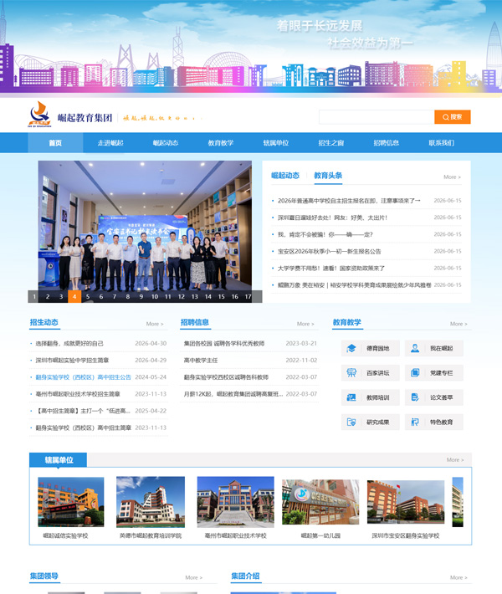502x594 pixels.
Task: Click More next to the 教育教学 section heading
Action: [458, 324]
